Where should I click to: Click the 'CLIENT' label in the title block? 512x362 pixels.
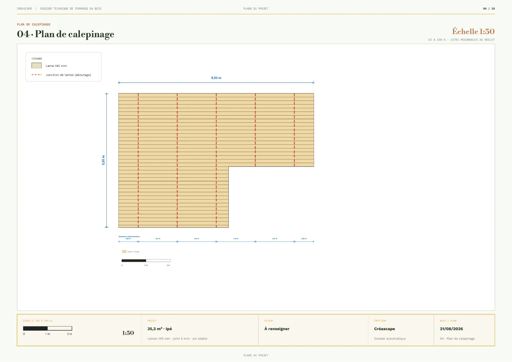point(269,321)
